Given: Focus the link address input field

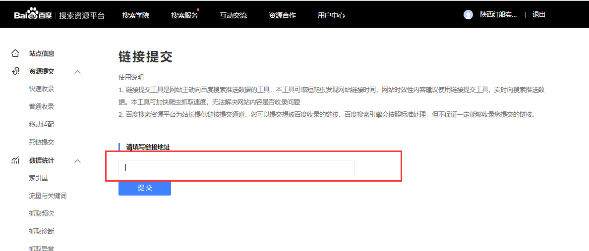Looking at the screenshot, I should [236, 167].
